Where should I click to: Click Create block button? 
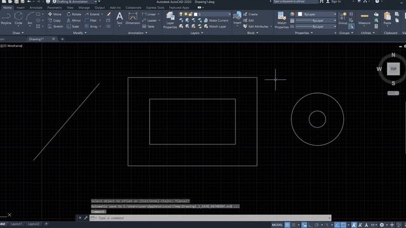pyautogui.click(x=251, y=14)
